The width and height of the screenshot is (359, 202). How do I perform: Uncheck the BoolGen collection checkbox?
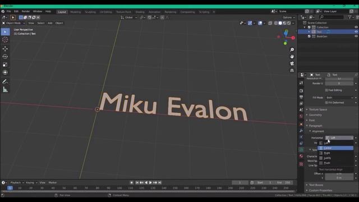(x=309, y=36)
